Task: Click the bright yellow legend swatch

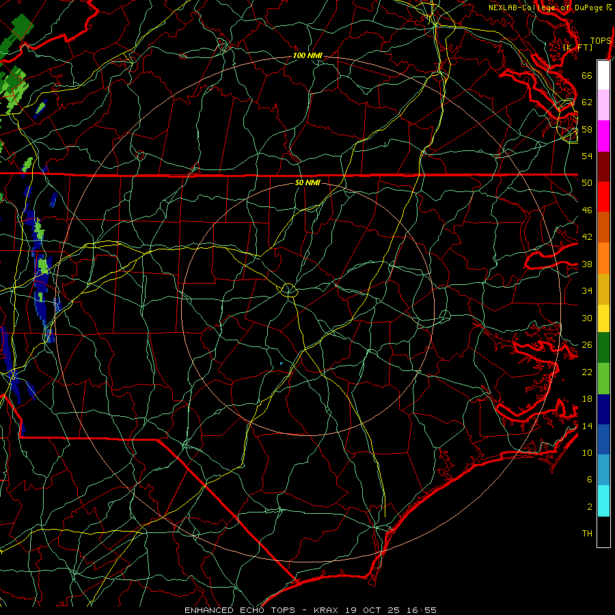Action: [603, 318]
